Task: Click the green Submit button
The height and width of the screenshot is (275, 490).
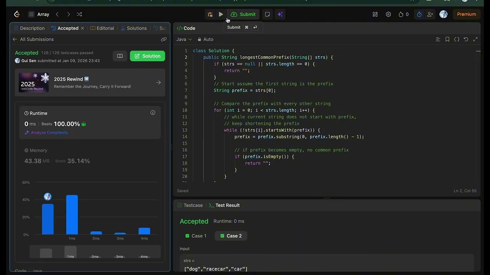Action: coord(243,14)
